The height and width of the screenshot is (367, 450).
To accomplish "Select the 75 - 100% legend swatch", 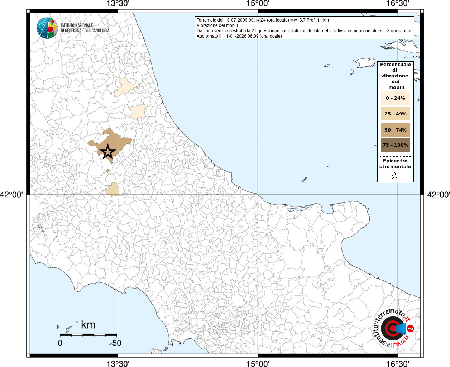I will (x=395, y=145).
